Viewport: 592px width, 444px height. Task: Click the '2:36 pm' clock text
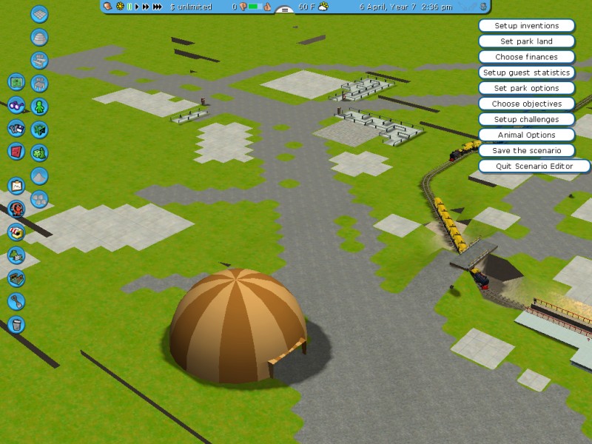[436, 7]
